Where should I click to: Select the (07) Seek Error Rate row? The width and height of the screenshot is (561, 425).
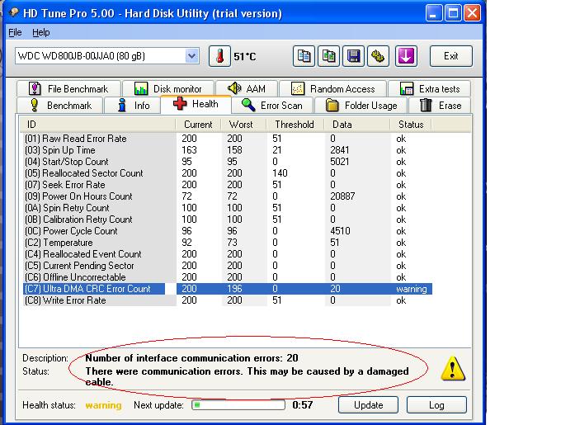point(228,185)
